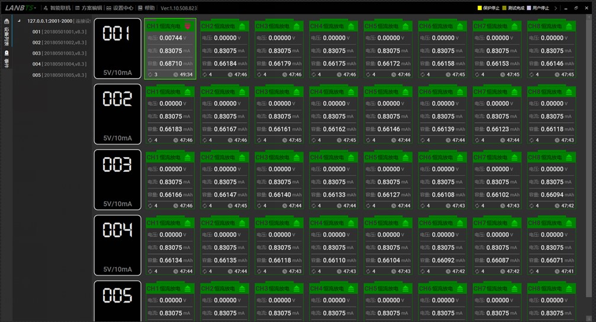Image resolution: width=596 pixels, height=322 pixels.
Task: Select the 004 unit display panel
Action: coord(117,245)
